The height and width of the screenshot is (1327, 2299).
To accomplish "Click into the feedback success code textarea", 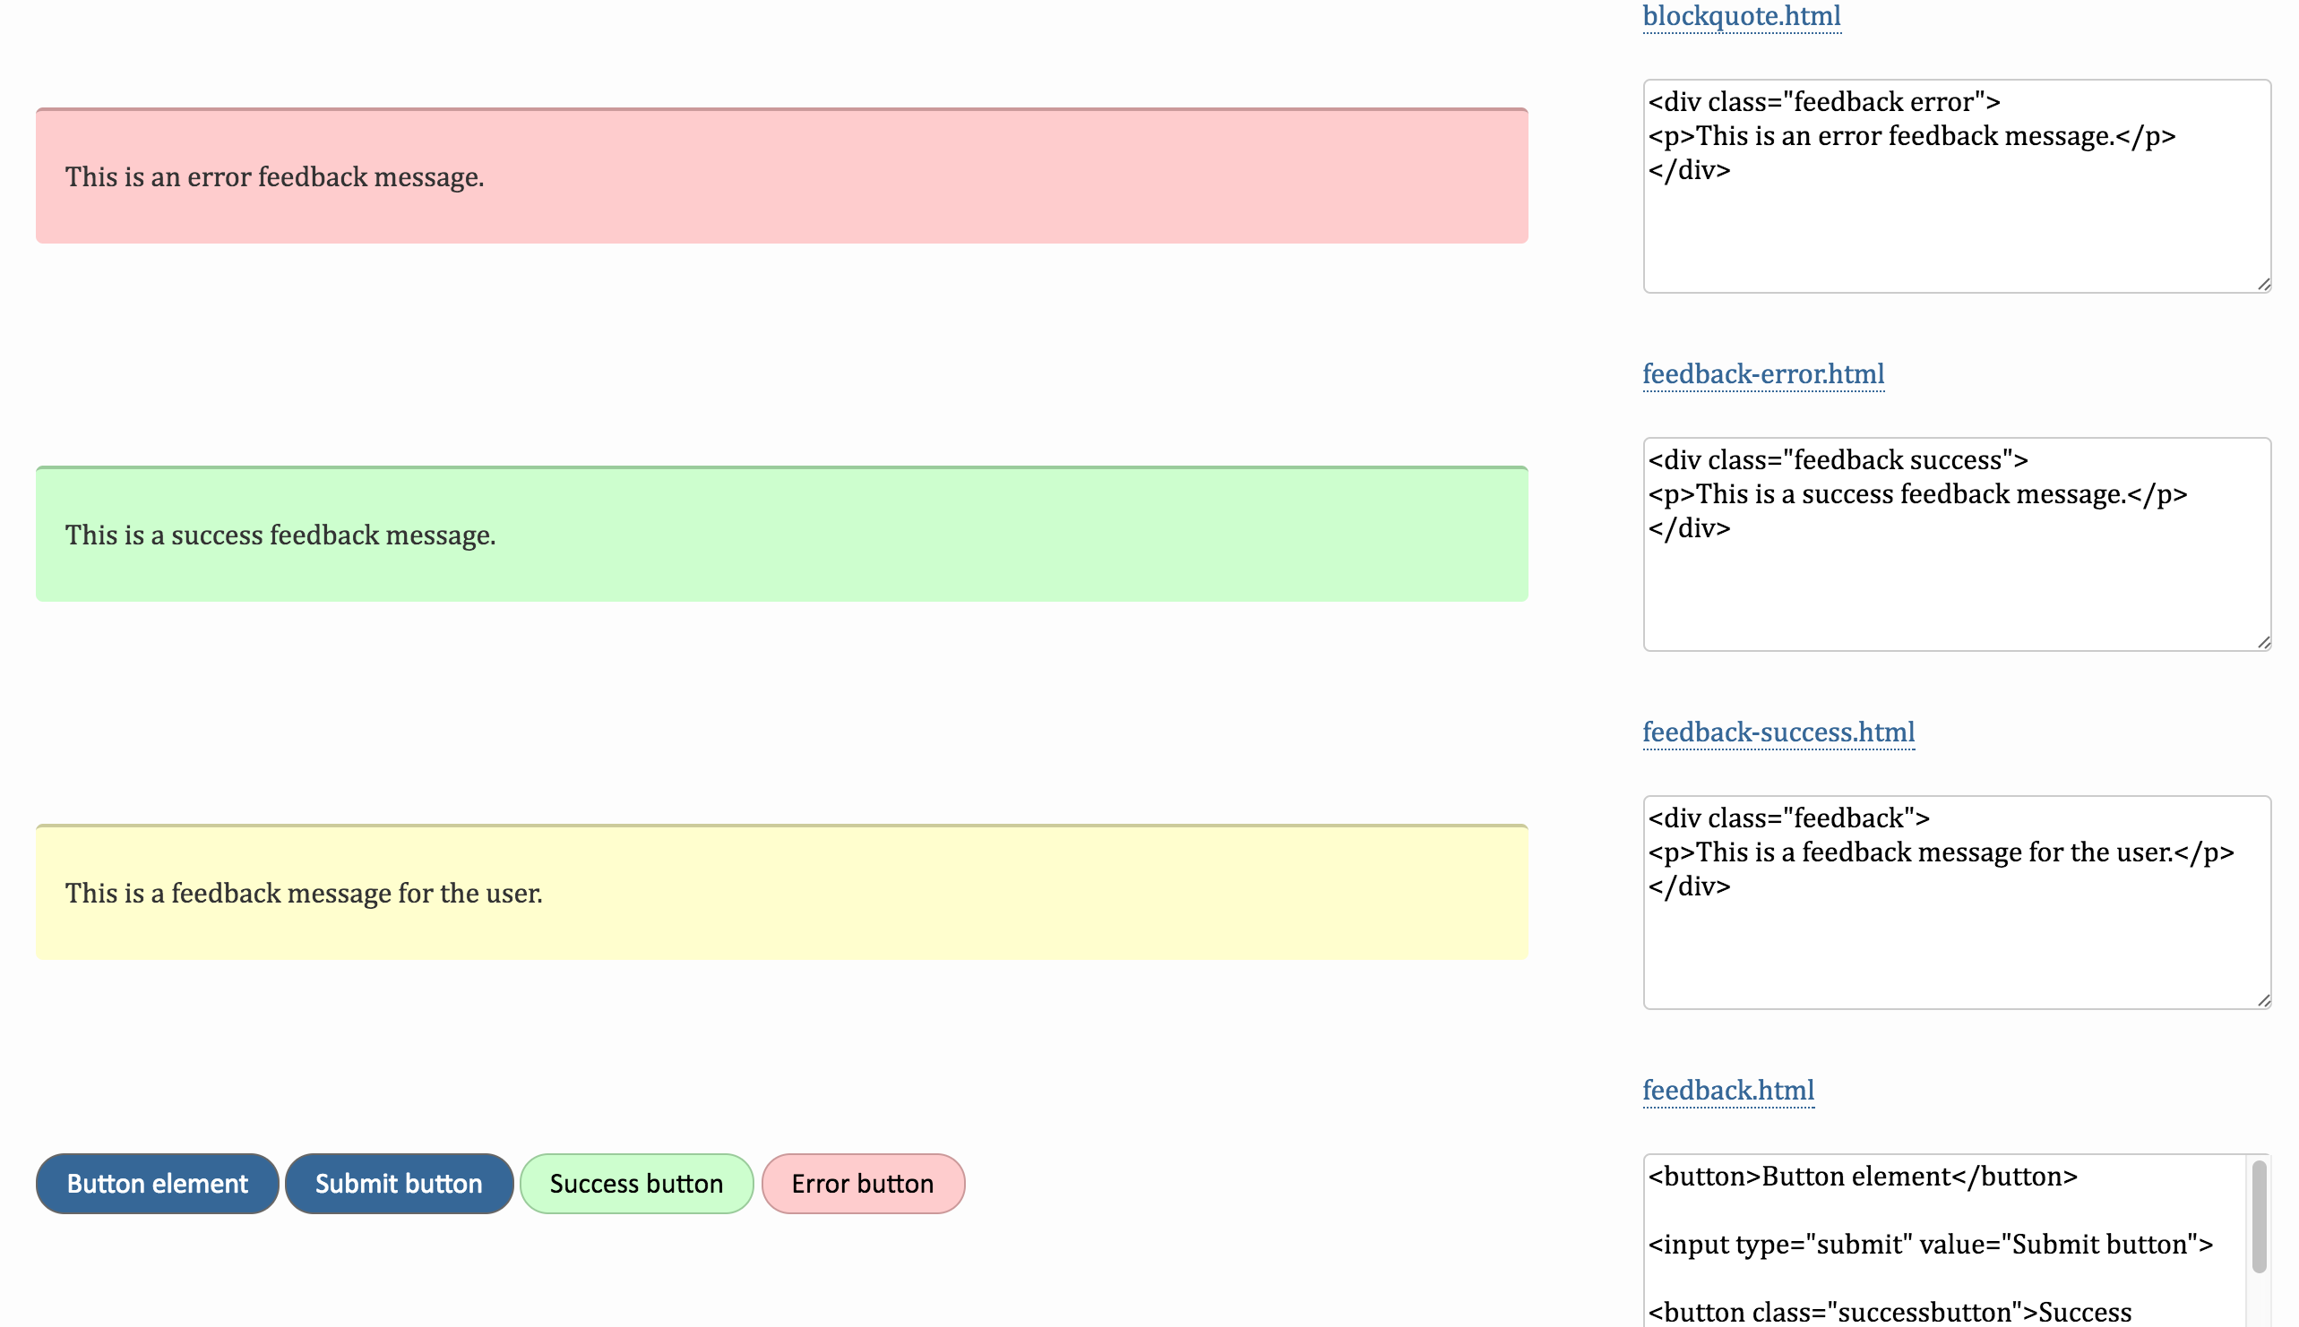I will [1956, 544].
